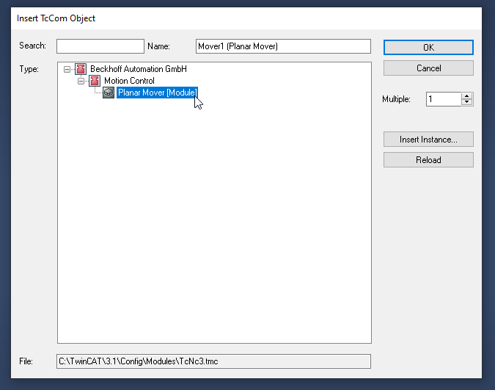Focus the Multiple value field
Image resolution: width=495 pixels, height=390 pixels.
444,99
